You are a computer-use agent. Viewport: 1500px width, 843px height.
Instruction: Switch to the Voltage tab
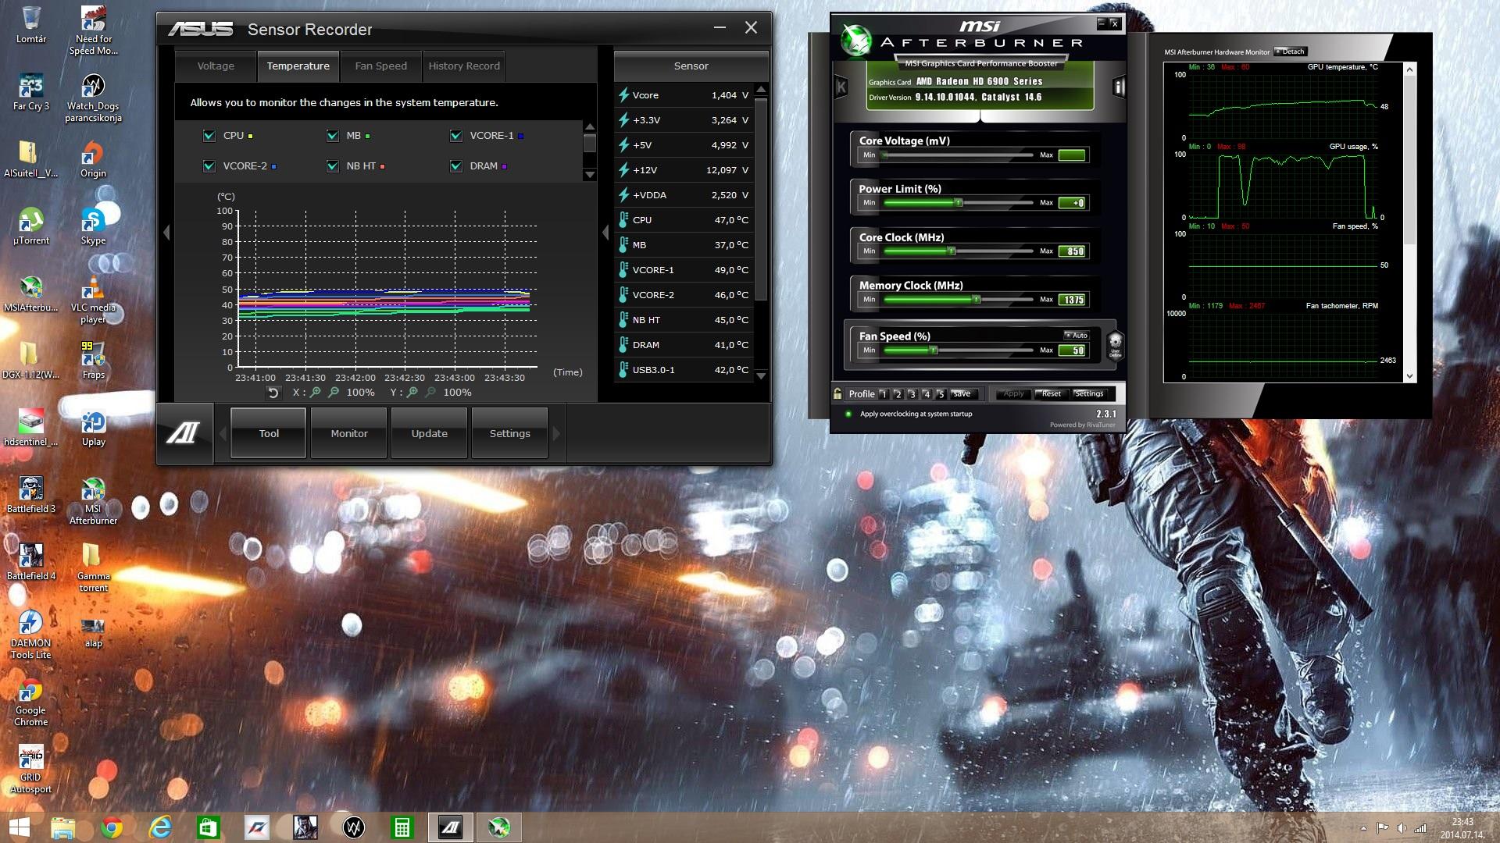[216, 66]
